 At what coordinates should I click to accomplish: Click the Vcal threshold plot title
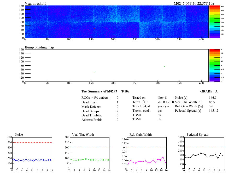[36, 4]
